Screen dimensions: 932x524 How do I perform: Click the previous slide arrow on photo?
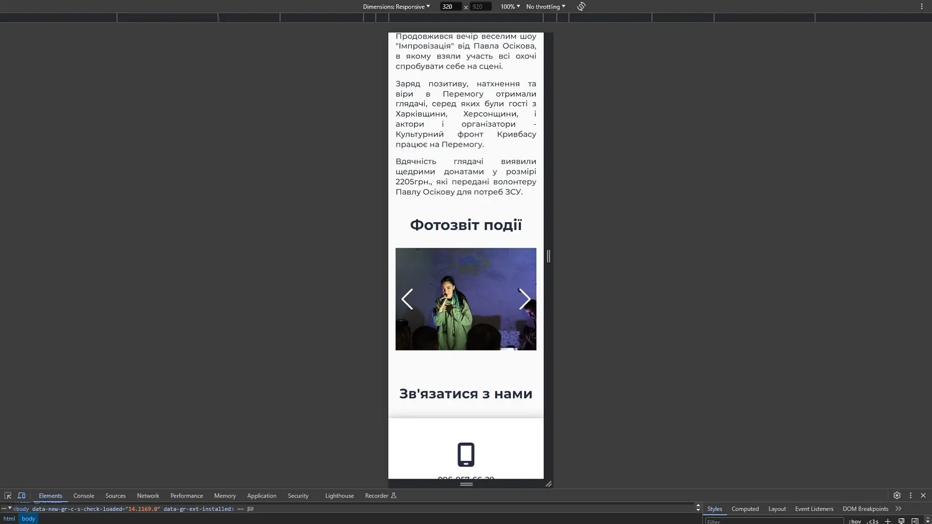pos(407,299)
